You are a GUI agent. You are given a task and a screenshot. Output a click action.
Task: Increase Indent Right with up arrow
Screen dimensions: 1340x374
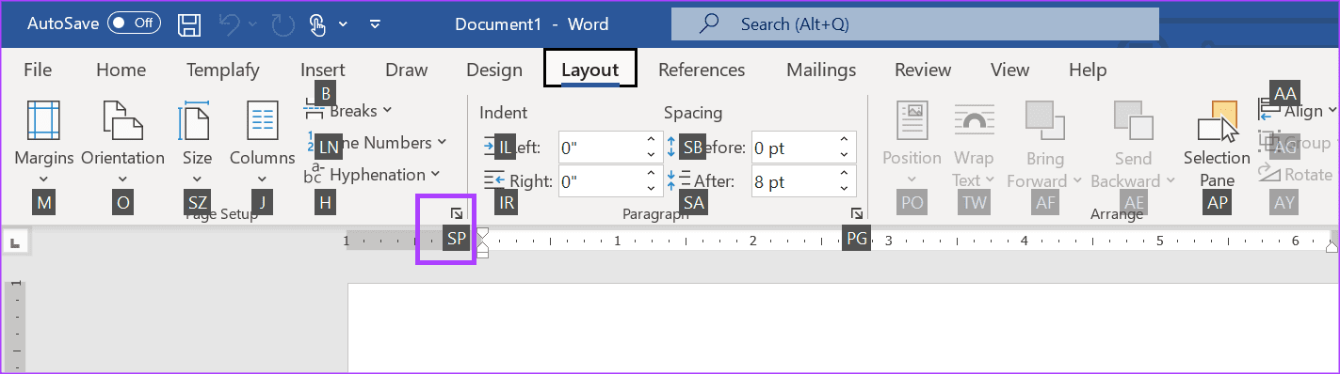651,174
